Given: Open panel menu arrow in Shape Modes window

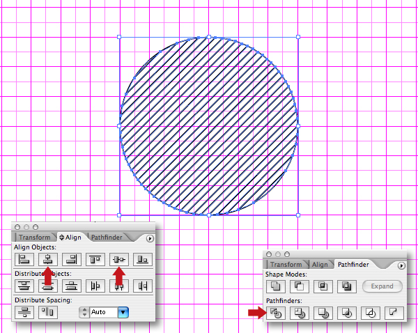Looking at the screenshot, I should (401, 265).
